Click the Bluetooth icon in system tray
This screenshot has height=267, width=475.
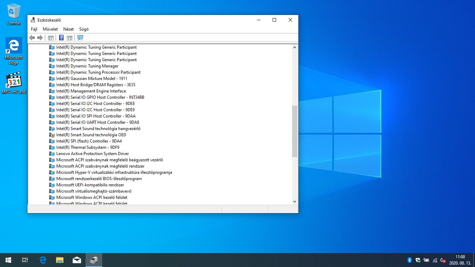pos(409,260)
